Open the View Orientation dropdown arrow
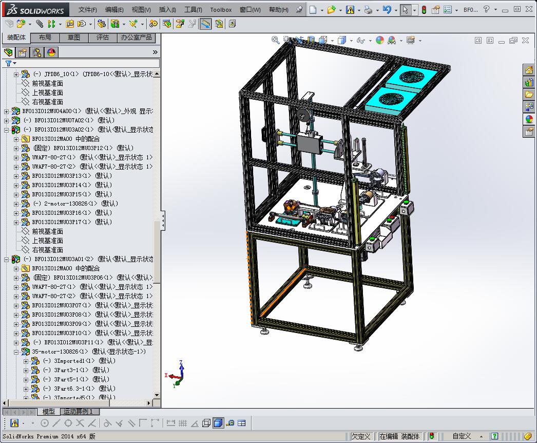 pos(333,41)
